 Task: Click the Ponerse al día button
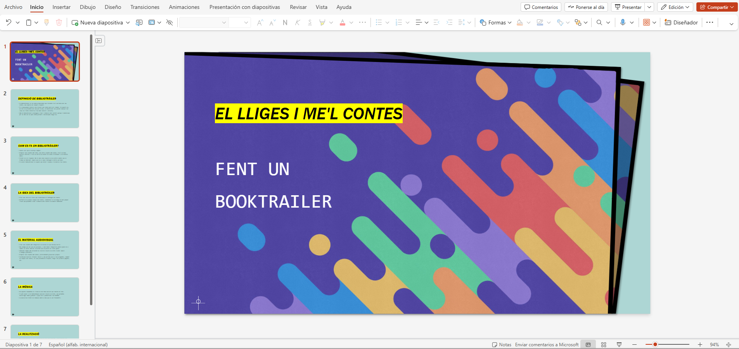click(586, 7)
